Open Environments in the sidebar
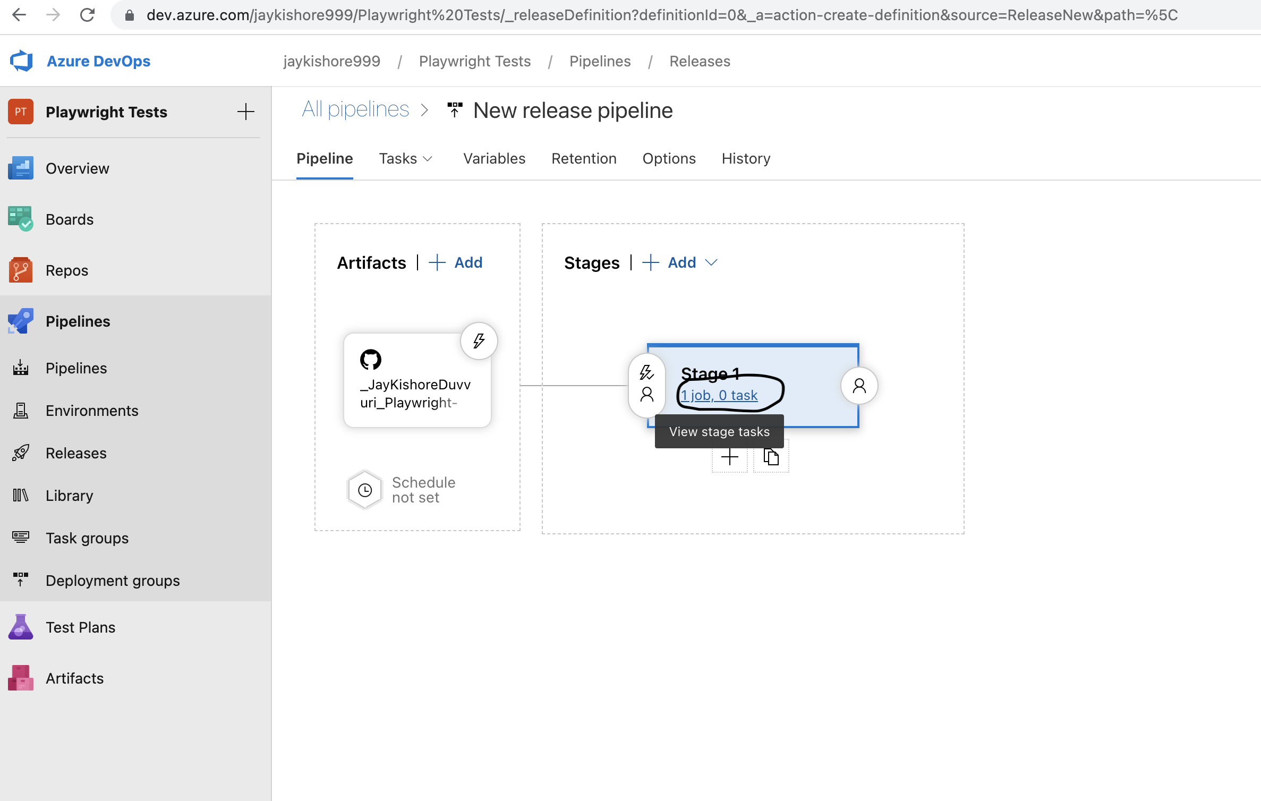 pos(135,411)
